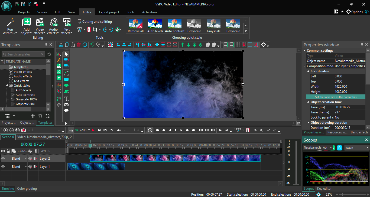370x197 pixels.
Task: Click the red delete trash icon
Action: point(79,45)
